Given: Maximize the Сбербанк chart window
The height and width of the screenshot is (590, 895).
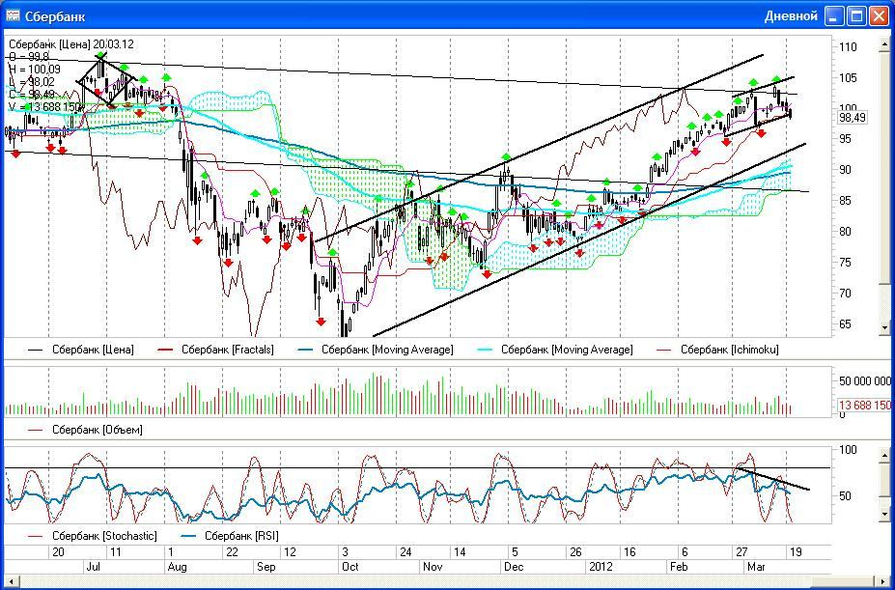Looking at the screenshot, I should (856, 16).
